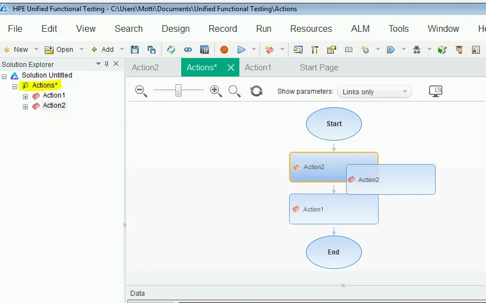
Task: Click the New button in the toolbar
Action: [16, 50]
